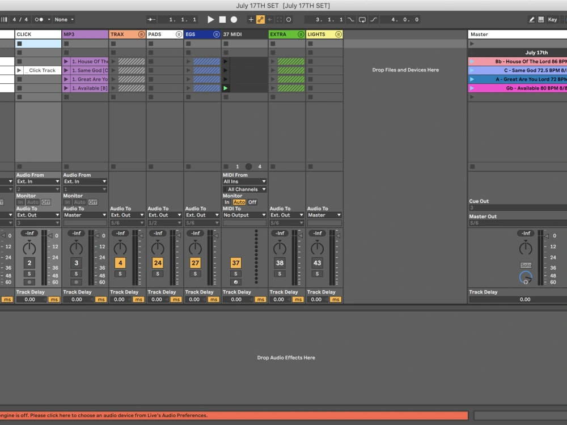The image size is (567, 425).
Task: Launch the Click Track clip
Action: [19, 70]
